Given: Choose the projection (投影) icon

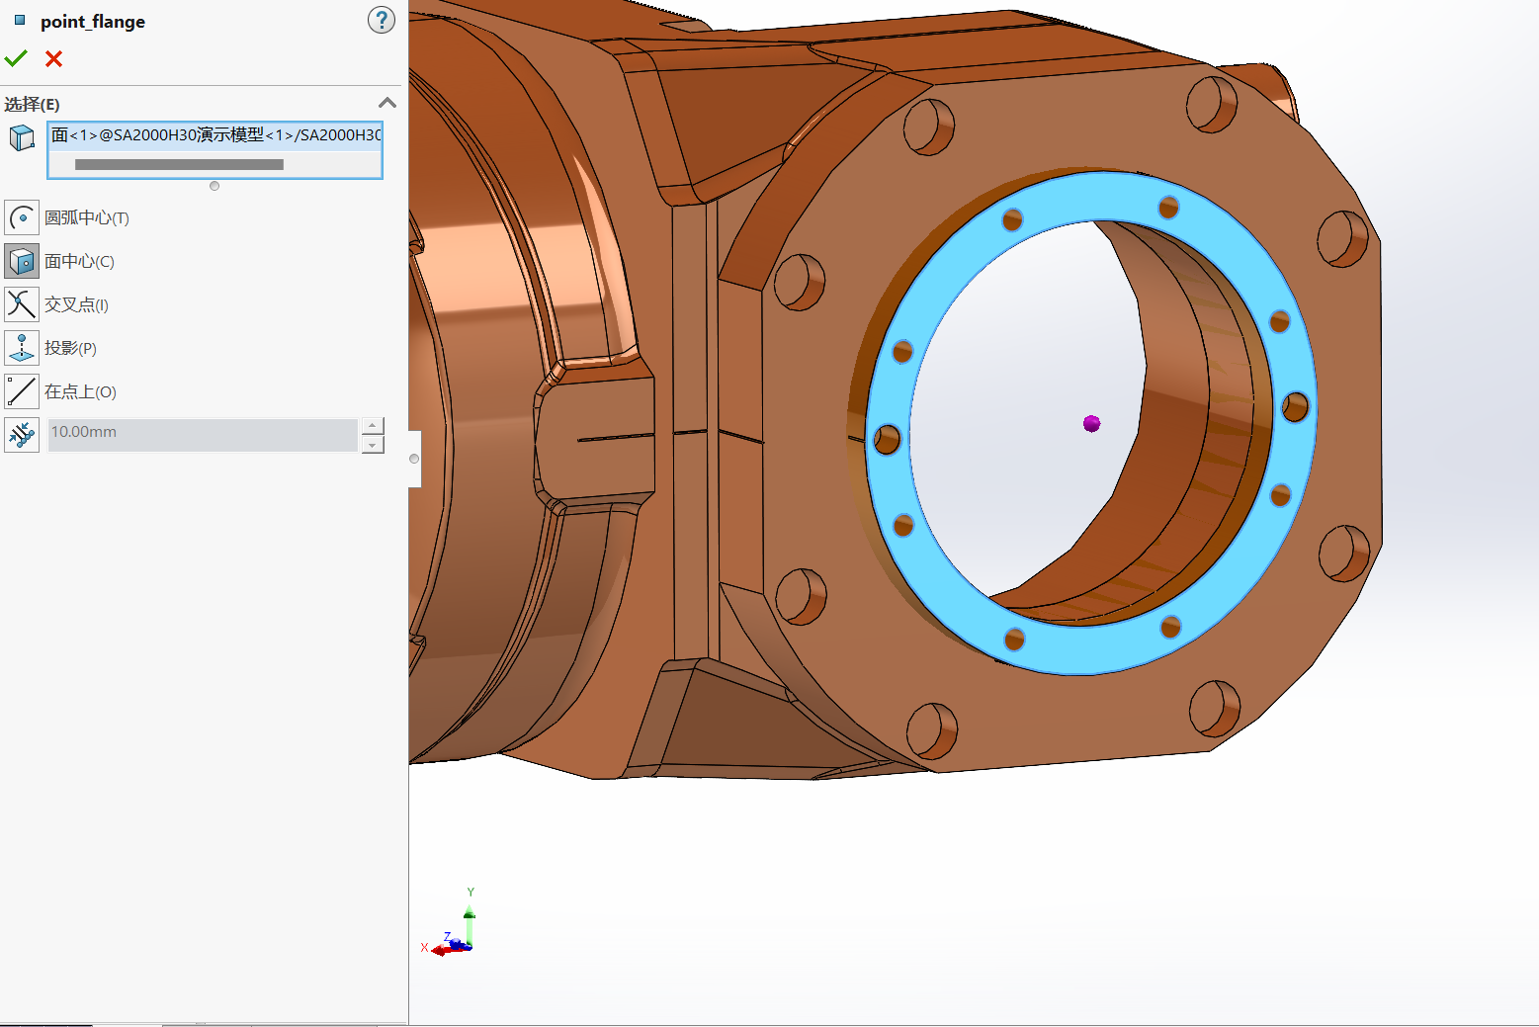Looking at the screenshot, I should 22,348.
